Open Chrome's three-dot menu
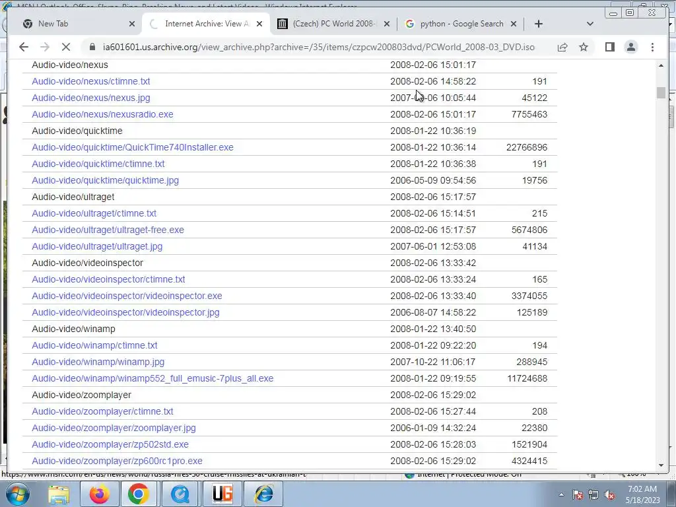676x507 pixels. click(x=652, y=47)
